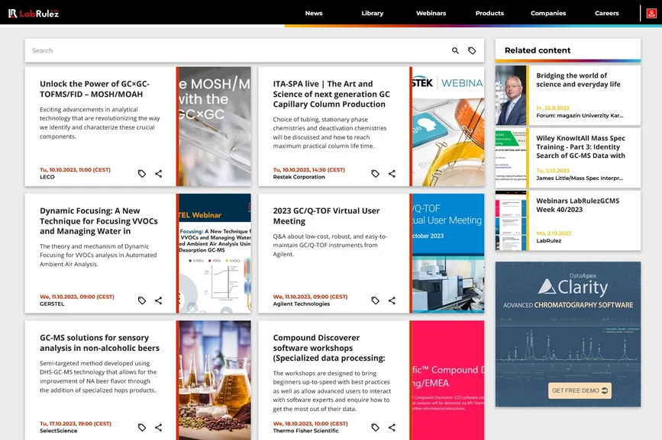Share the Agilent GC/Q-TOF meeting
Viewport: 662px width, 440px height.
pos(392,300)
